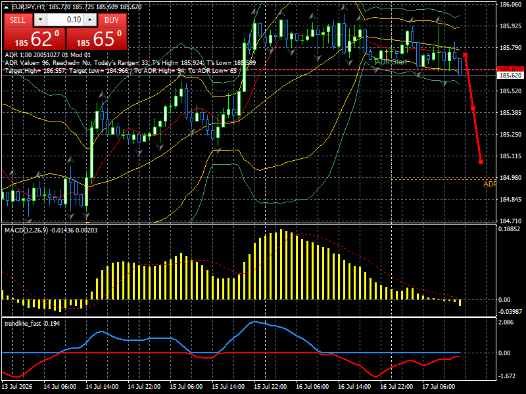Click the SELL one-click trading button
This screenshot has width=526, height=394.
coord(18,20)
